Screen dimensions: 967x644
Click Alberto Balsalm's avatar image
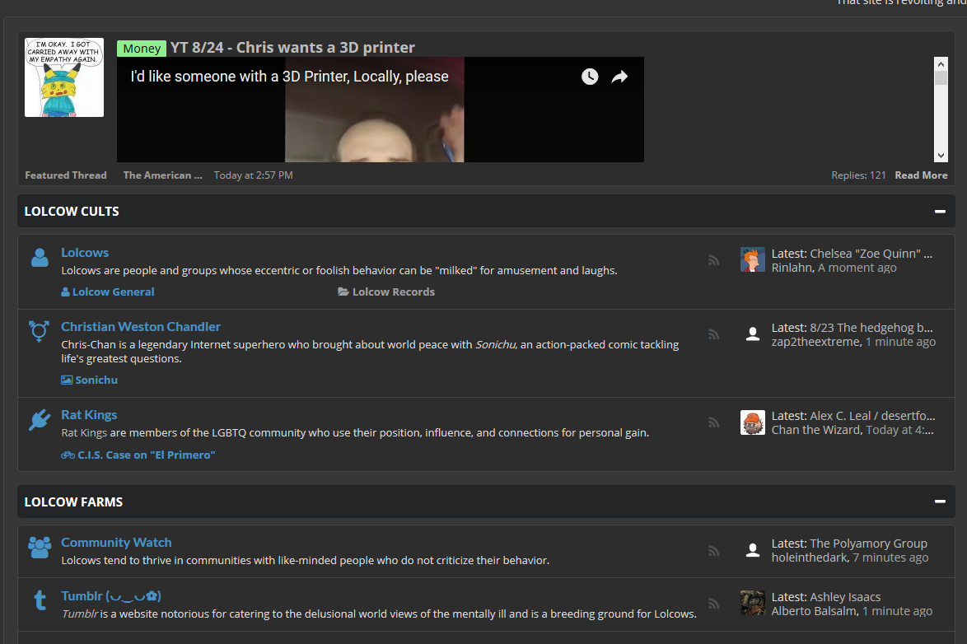[752, 604]
